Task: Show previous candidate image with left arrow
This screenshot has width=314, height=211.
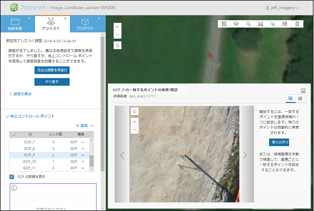Action: [122, 155]
